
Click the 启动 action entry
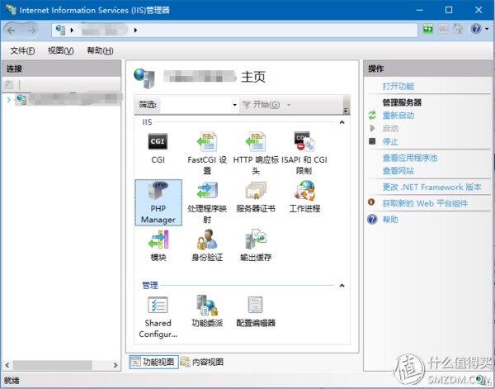coord(390,129)
